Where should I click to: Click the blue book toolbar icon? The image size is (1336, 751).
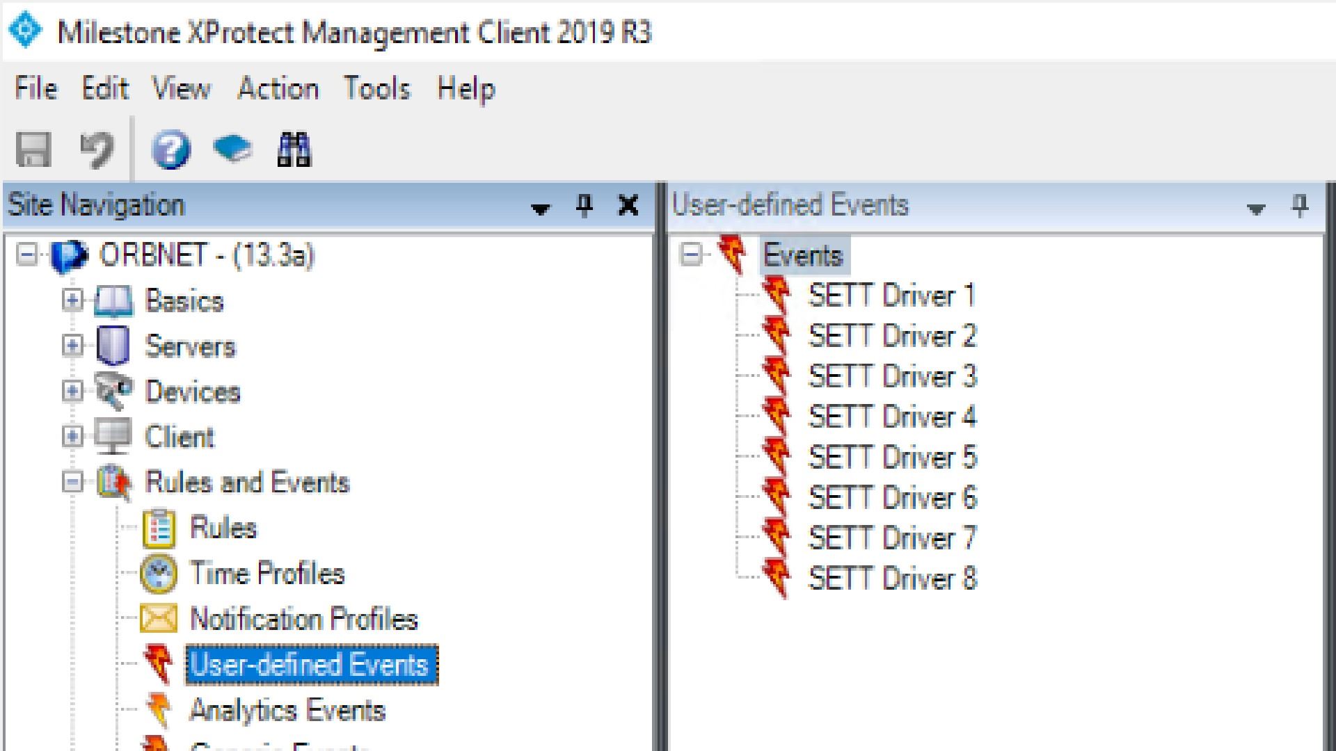tap(232, 148)
